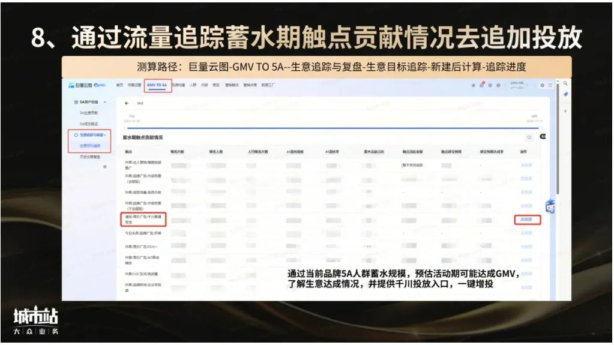Viewport: 614px width, 345px height.
Task: Click the round icon left of help
Action: pos(490,85)
